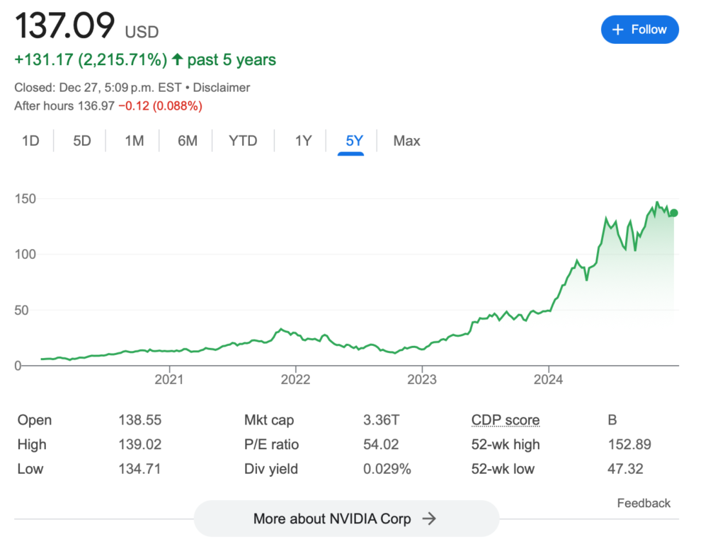
Task: Show the 1M price chart
Action: pyautogui.click(x=135, y=141)
